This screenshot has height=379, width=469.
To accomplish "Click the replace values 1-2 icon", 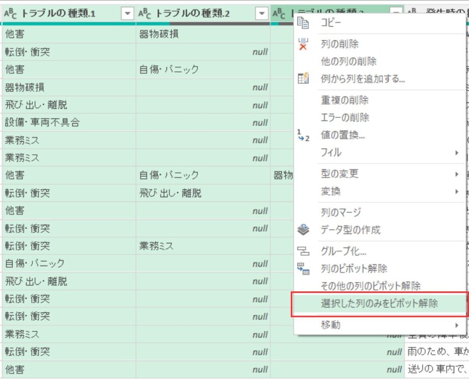I will pos(303,135).
